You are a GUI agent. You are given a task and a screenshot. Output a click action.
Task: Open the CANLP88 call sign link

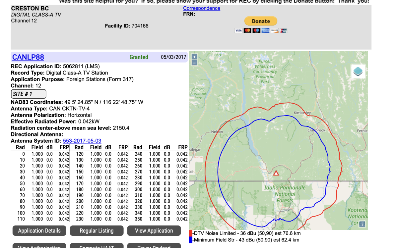28,57
